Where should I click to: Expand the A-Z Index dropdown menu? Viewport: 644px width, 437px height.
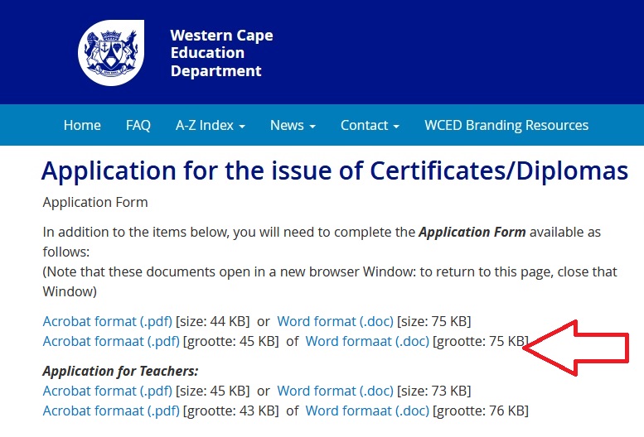pos(211,125)
